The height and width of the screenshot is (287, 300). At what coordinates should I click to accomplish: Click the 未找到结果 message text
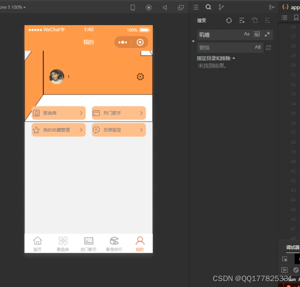[x=212, y=66]
